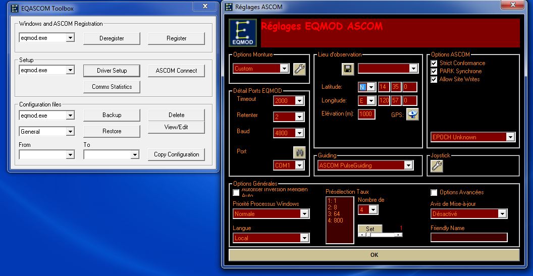Toggle Strict Conformance checkbox
The image size is (533, 276).
tap(434, 63)
